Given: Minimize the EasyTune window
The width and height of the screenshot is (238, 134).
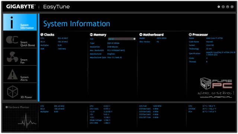Looking at the screenshot, I should 223,7.
